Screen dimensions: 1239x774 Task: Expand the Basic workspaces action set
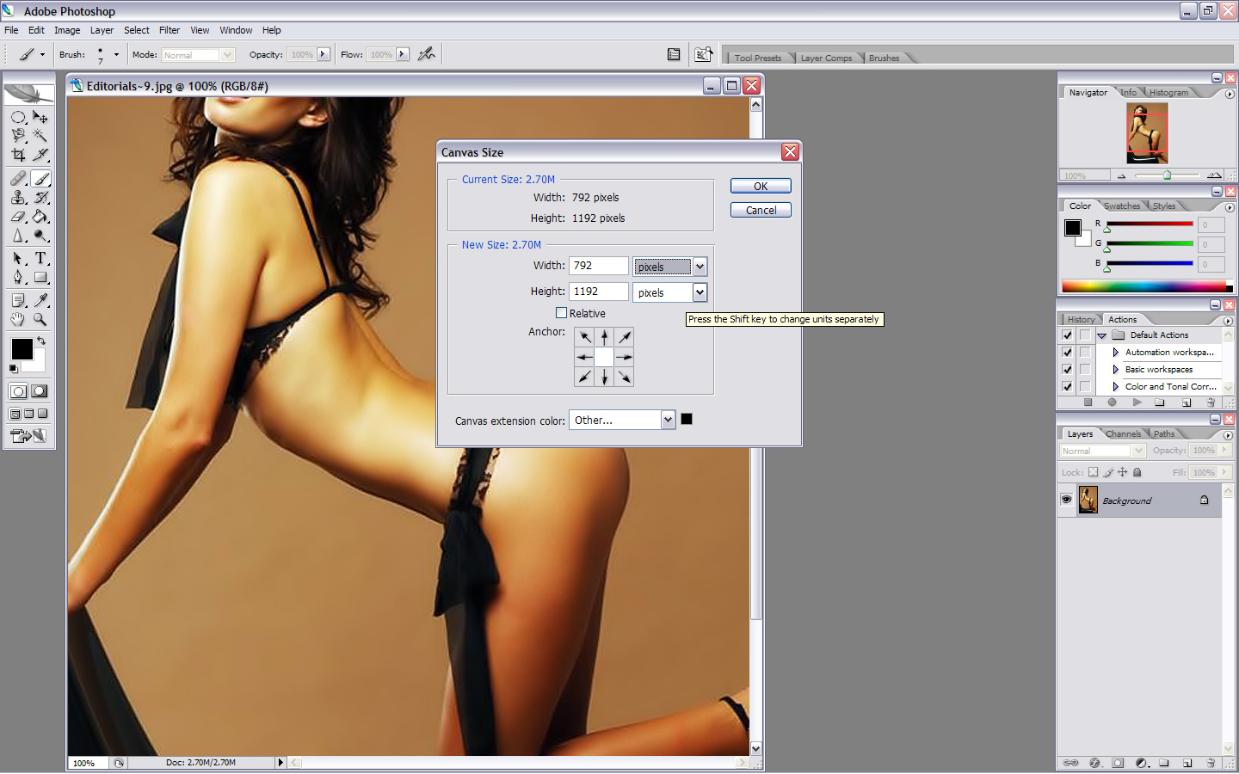[x=1116, y=370]
